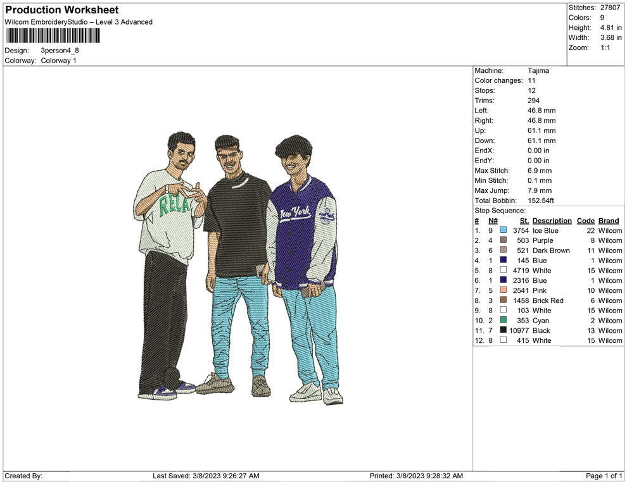Click the Purple thread color swatch
627x482 pixels.
click(503, 240)
